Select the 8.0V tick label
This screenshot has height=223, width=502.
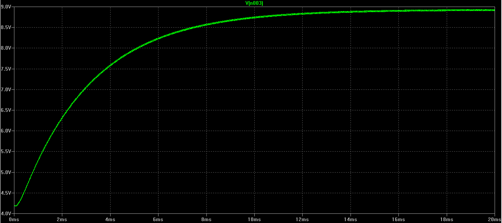click(6, 48)
